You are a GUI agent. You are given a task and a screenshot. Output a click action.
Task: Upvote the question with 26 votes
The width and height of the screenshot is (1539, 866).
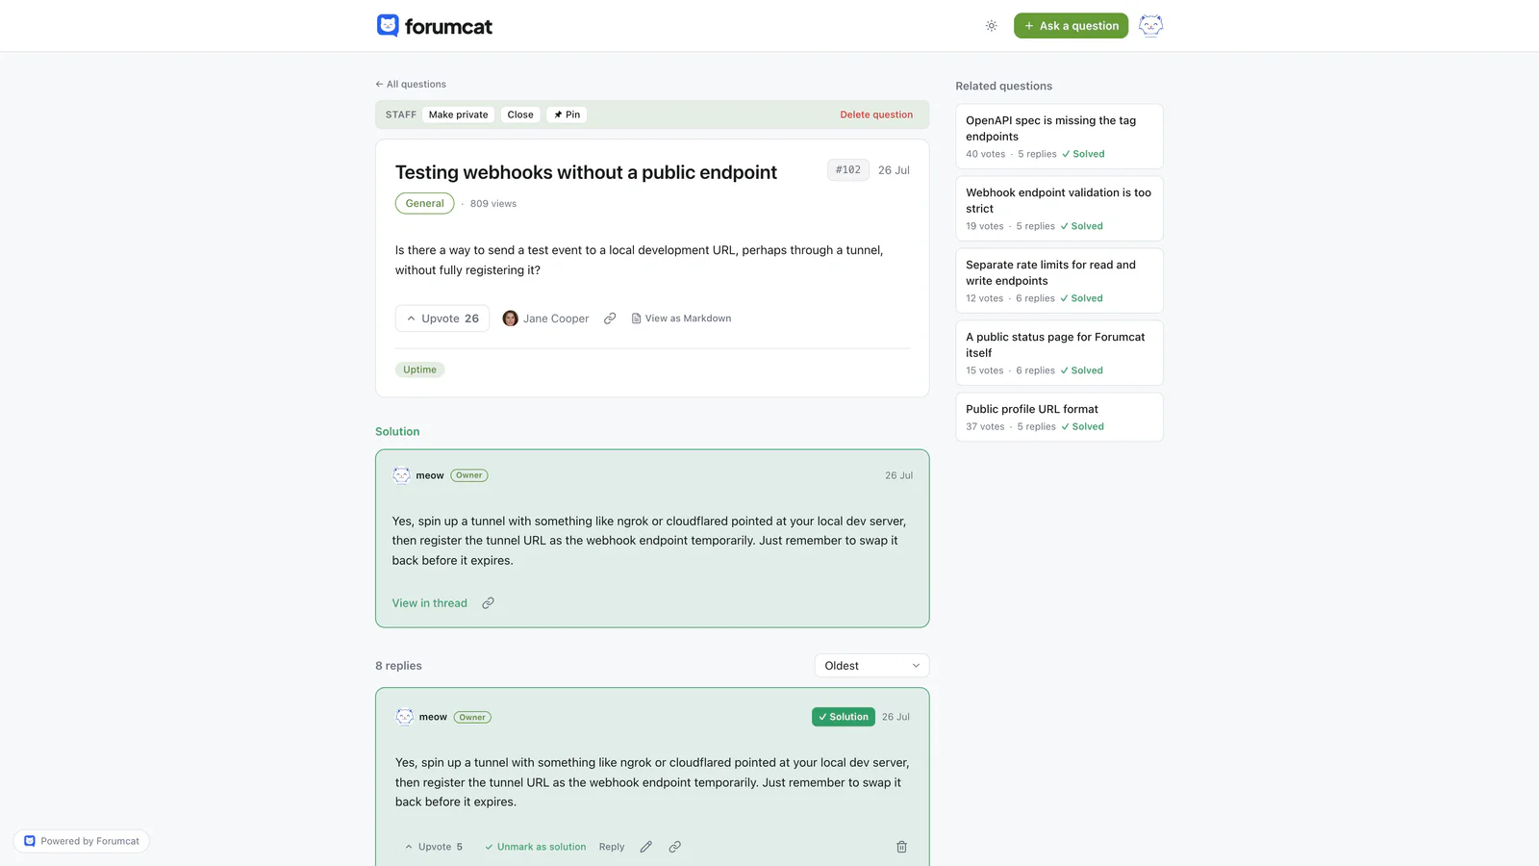click(x=442, y=318)
